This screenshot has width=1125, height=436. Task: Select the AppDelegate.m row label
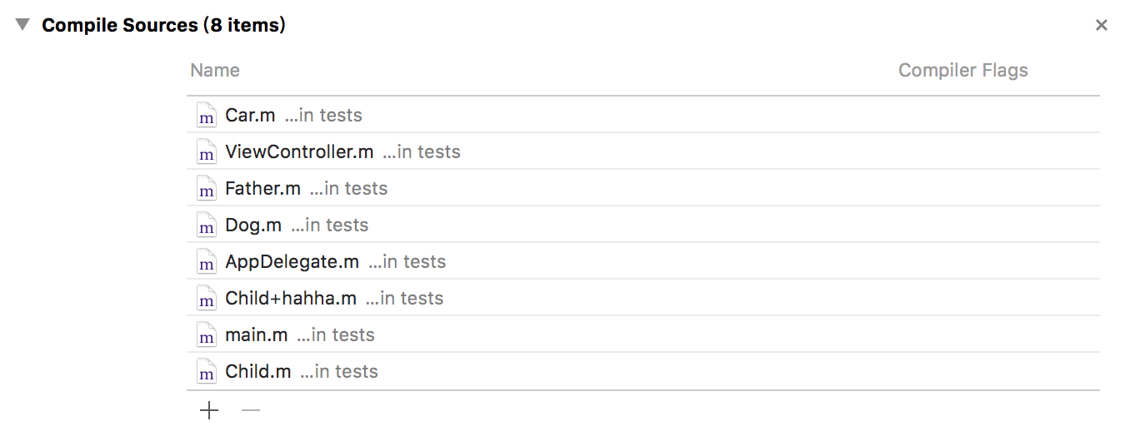pyautogui.click(x=292, y=262)
